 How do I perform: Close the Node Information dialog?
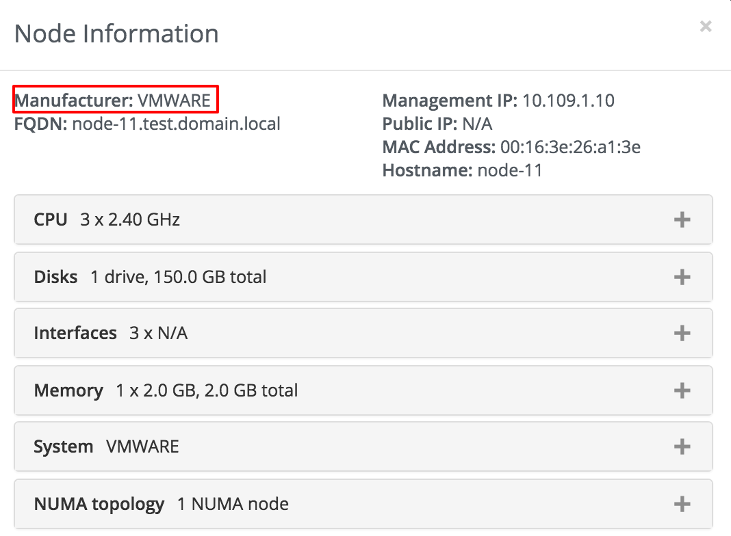click(x=706, y=27)
